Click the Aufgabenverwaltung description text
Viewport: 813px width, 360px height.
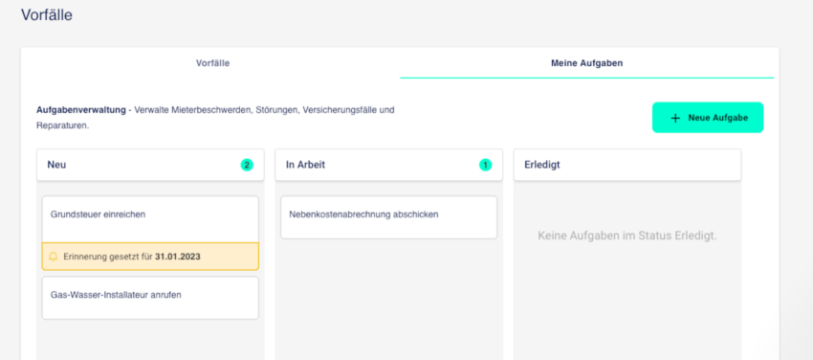[215, 118]
